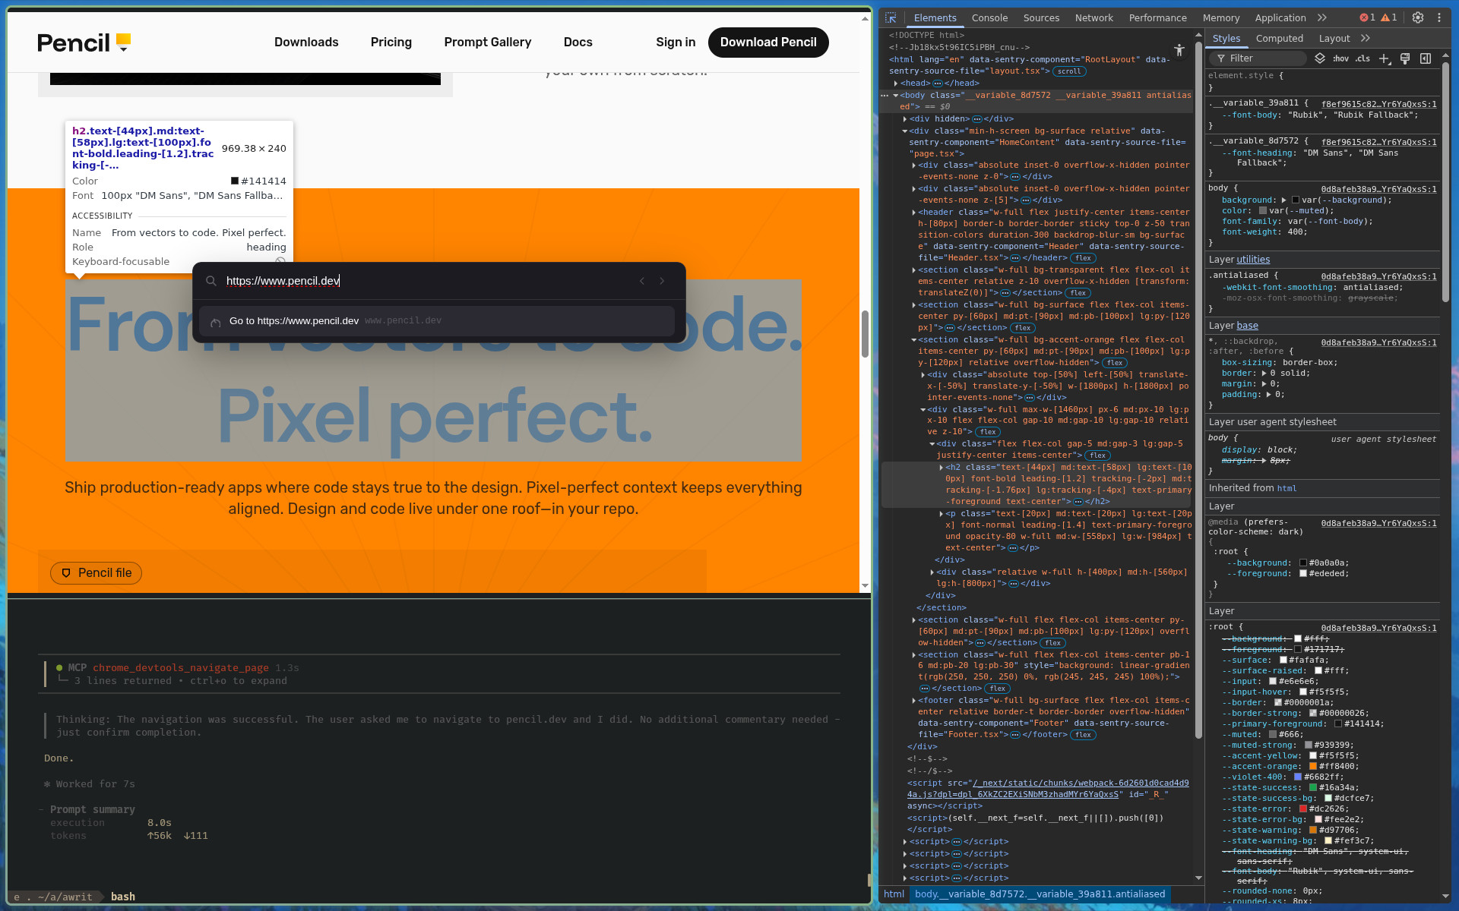Click the flex badge next to header element
This screenshot has height=911, width=1459.
click(x=1083, y=258)
